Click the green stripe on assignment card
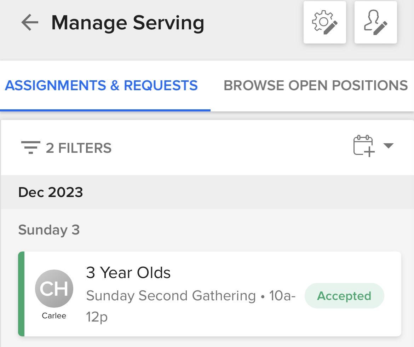The image size is (414, 347). [21, 294]
